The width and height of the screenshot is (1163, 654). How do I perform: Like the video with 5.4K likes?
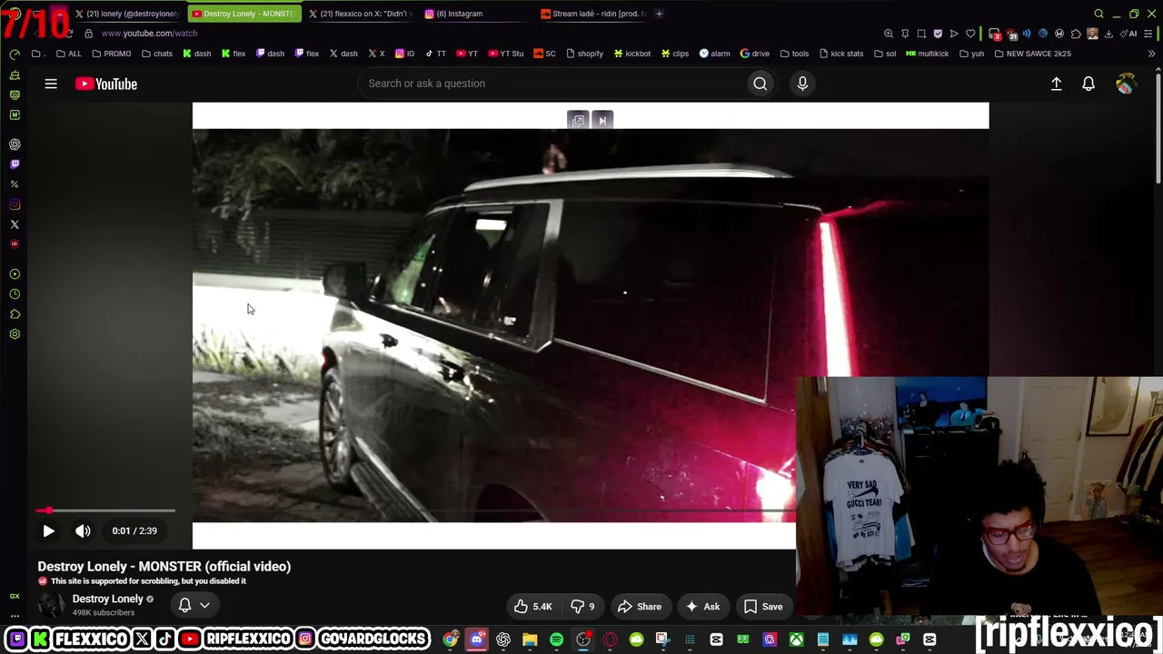pyautogui.click(x=533, y=607)
